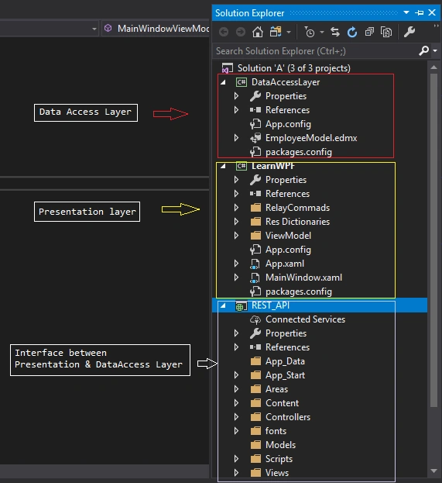Click the Solution Explorer vertical scrollbar thumb
Viewport: 442px width, 483px height.
pos(433,240)
